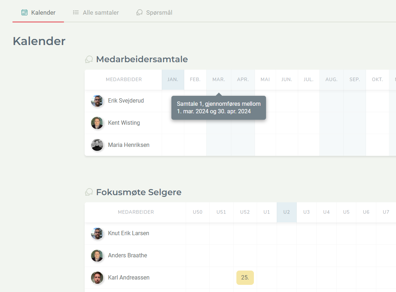Select the name Anders Braathe
Image resolution: width=396 pixels, height=292 pixels.
click(127, 255)
